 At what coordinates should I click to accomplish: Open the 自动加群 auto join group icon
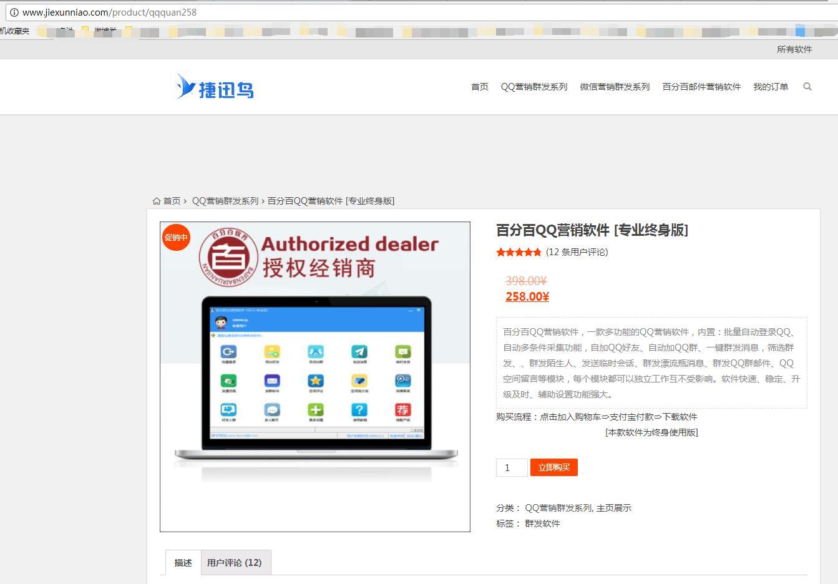(316, 353)
